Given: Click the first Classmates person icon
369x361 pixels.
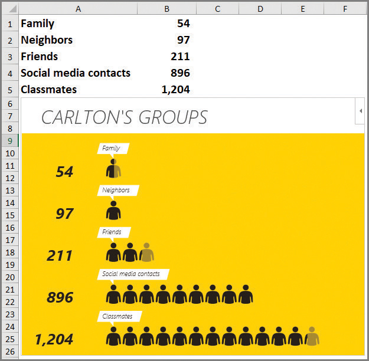Looking at the screenshot, I should tap(113, 336).
